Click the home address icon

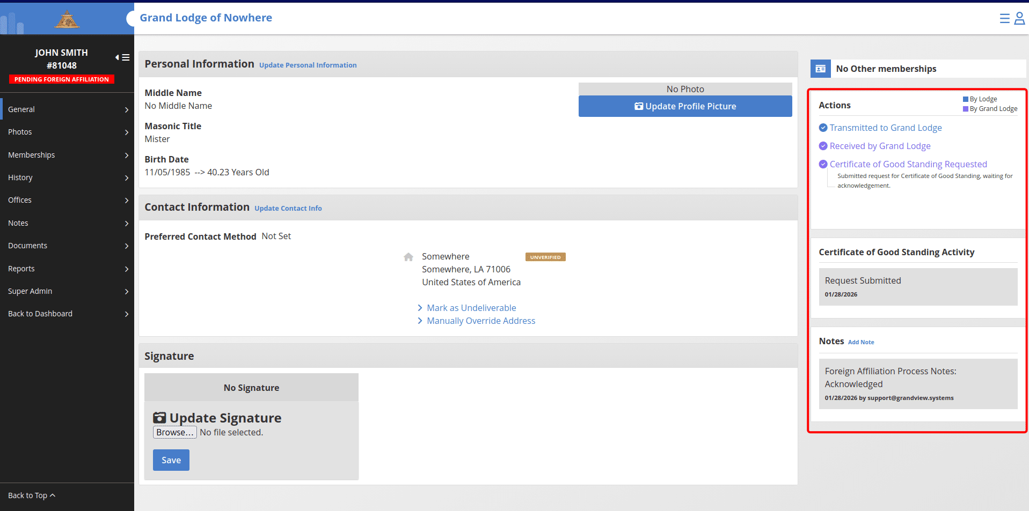(408, 257)
